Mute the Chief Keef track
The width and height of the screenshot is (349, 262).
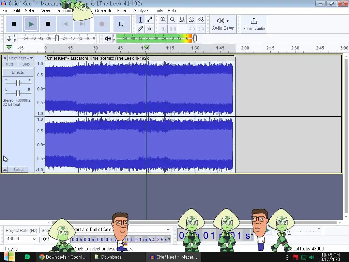coord(10,64)
